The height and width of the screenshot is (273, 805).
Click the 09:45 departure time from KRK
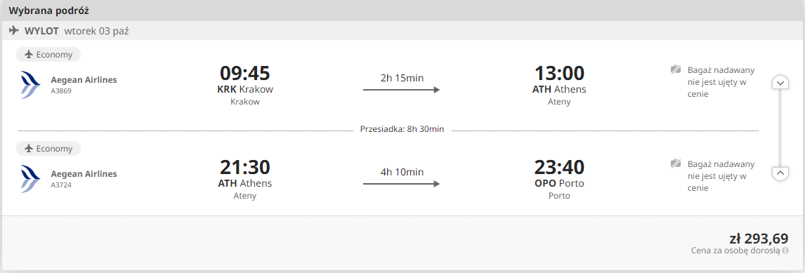coord(245,73)
